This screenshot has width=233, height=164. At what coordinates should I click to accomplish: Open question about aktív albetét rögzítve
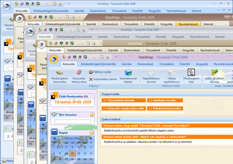click(x=167, y=137)
